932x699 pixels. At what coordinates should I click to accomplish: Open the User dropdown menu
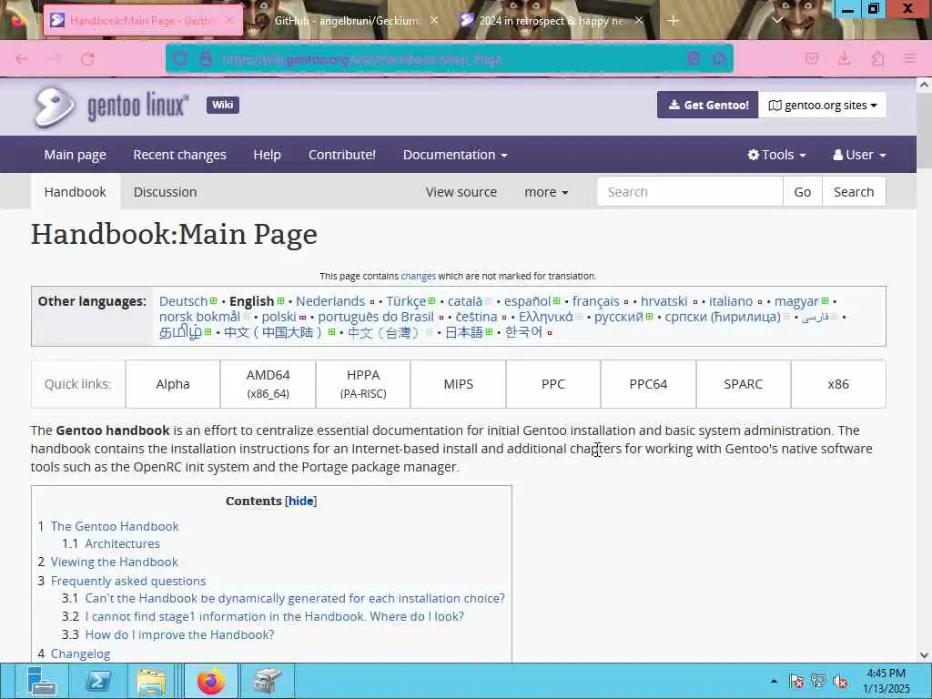859,155
